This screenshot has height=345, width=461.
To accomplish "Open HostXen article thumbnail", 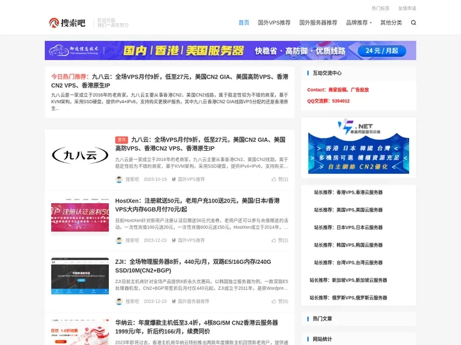I will click(80, 216).
